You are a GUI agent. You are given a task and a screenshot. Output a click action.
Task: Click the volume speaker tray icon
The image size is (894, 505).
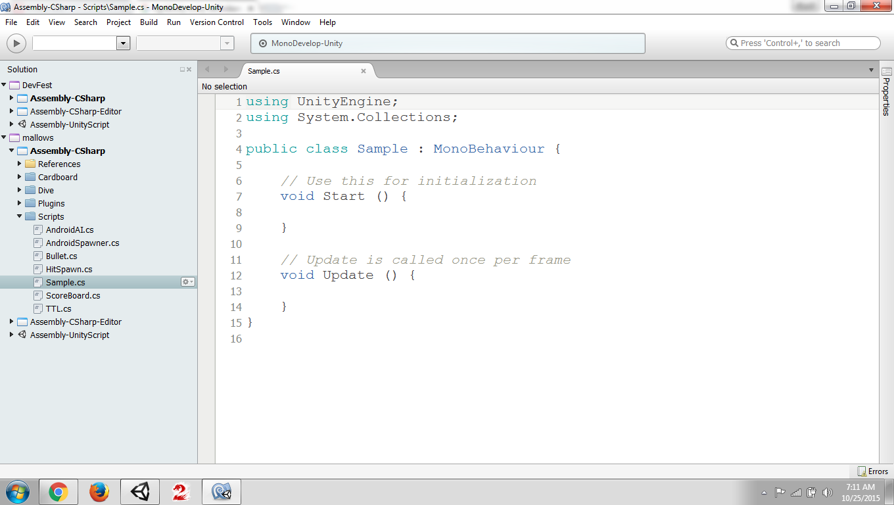(x=827, y=492)
